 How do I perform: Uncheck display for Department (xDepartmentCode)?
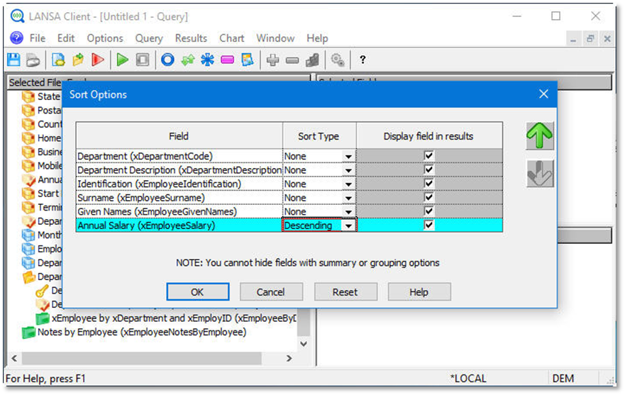429,155
